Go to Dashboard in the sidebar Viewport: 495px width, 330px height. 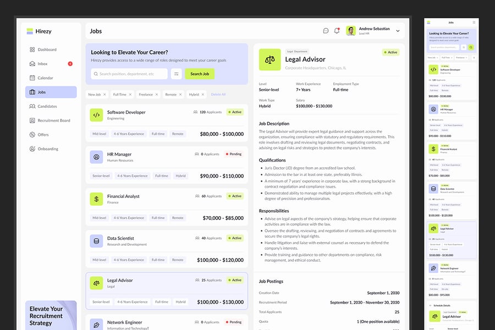pos(47,50)
